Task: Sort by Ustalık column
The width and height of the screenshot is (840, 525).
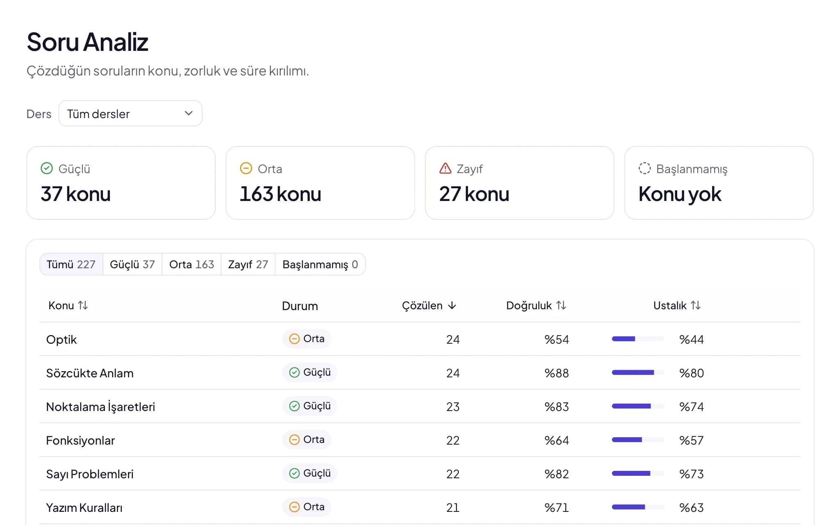Action: [x=677, y=306]
